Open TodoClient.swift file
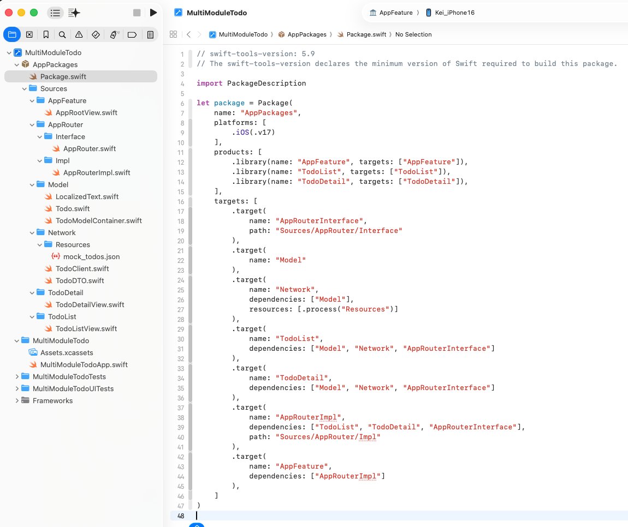628x527 pixels. point(78,268)
